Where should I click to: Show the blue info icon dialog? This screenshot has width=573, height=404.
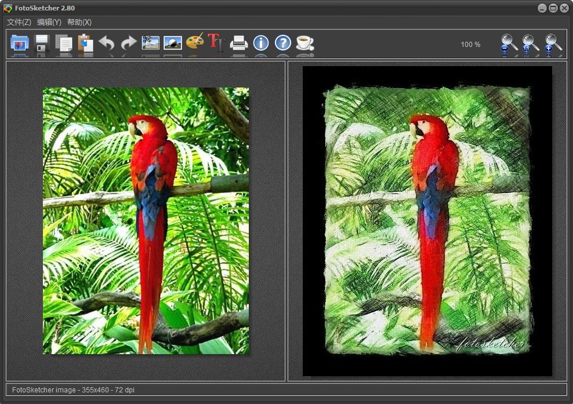click(x=261, y=43)
